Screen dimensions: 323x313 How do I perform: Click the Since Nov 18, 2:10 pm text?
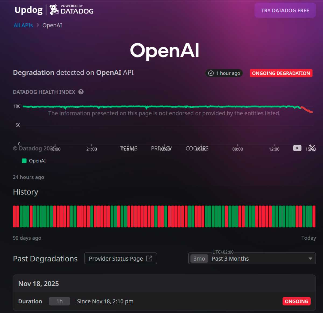coord(105,301)
